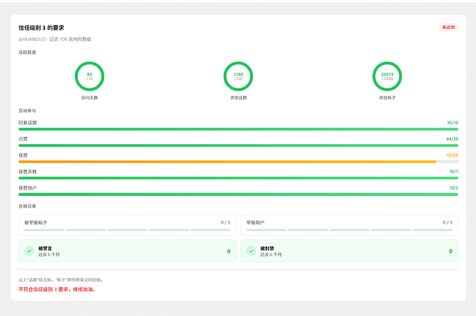Image resolution: width=476 pixels, height=316 pixels.
Task: Click the 获赞用户 row label
Action: pos(28,188)
